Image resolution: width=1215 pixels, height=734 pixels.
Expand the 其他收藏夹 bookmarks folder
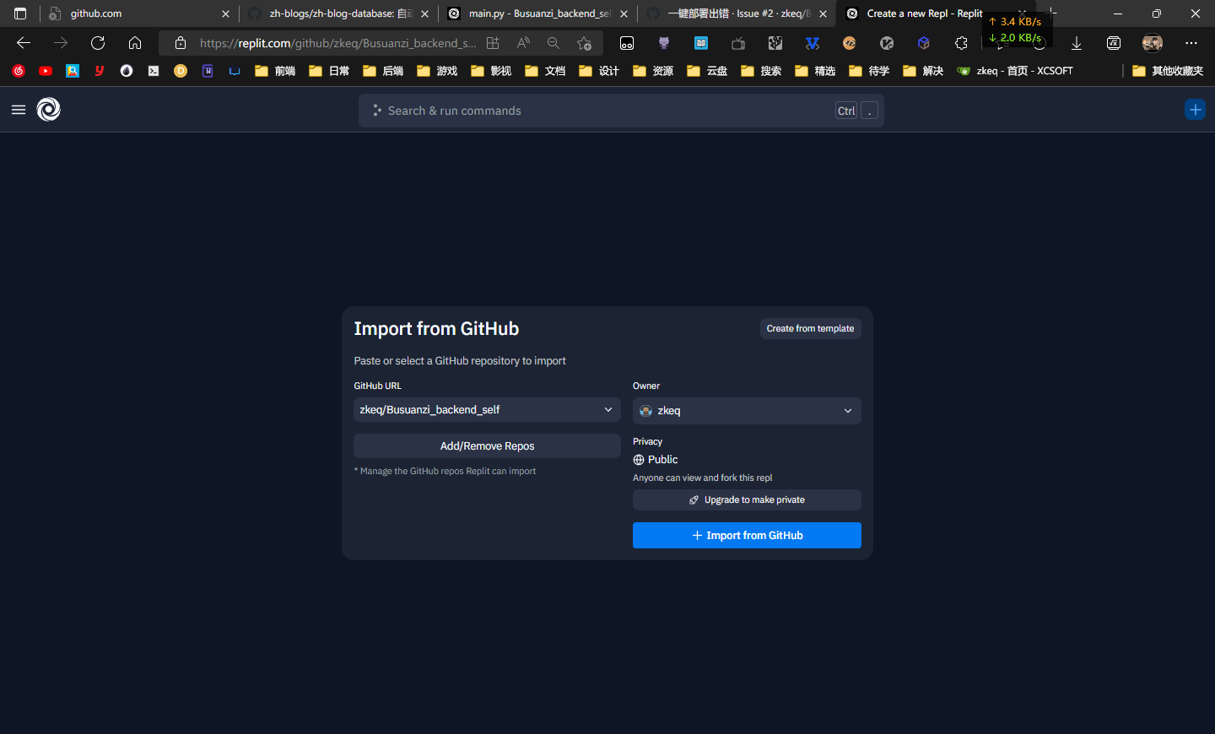pyautogui.click(x=1167, y=71)
